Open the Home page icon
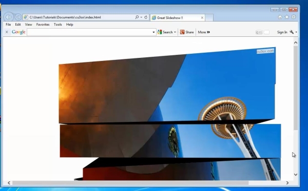This screenshot has width=308, height=191. (x=280, y=17)
